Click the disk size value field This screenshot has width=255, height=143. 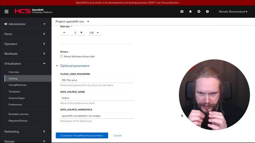73,33
